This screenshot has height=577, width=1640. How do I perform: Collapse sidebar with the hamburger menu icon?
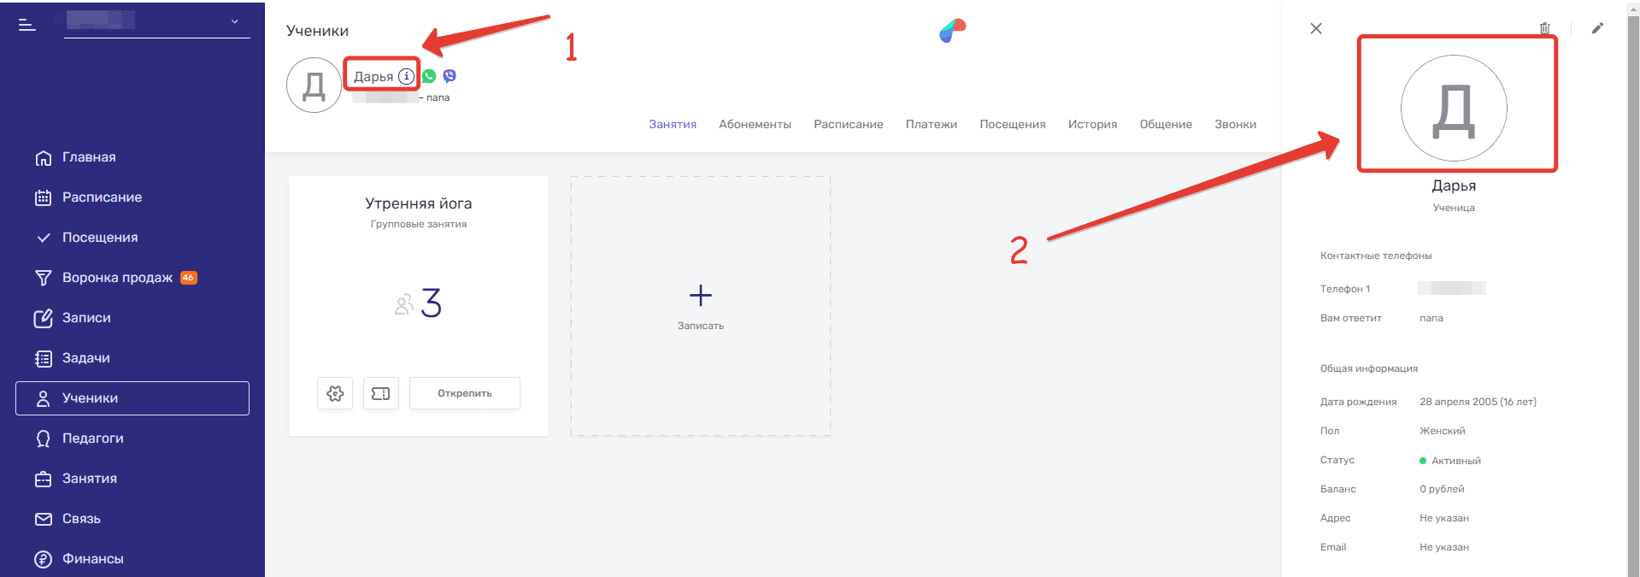pos(27,25)
